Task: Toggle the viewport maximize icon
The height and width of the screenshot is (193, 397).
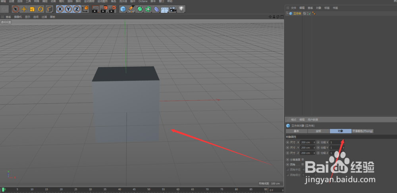Action: pos(281,17)
